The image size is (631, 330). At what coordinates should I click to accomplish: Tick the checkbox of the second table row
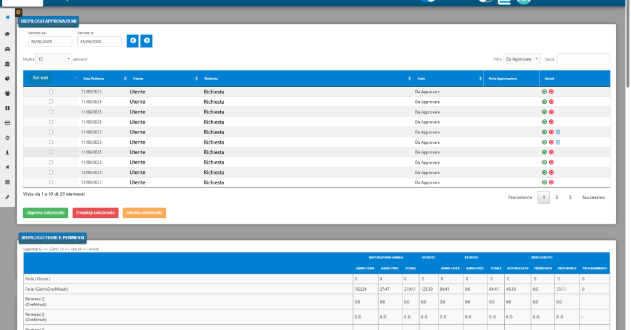coord(51,102)
